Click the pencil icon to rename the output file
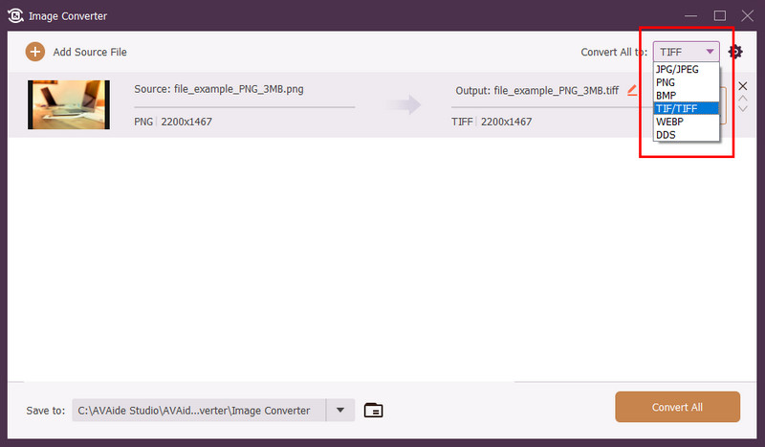 [x=632, y=91]
